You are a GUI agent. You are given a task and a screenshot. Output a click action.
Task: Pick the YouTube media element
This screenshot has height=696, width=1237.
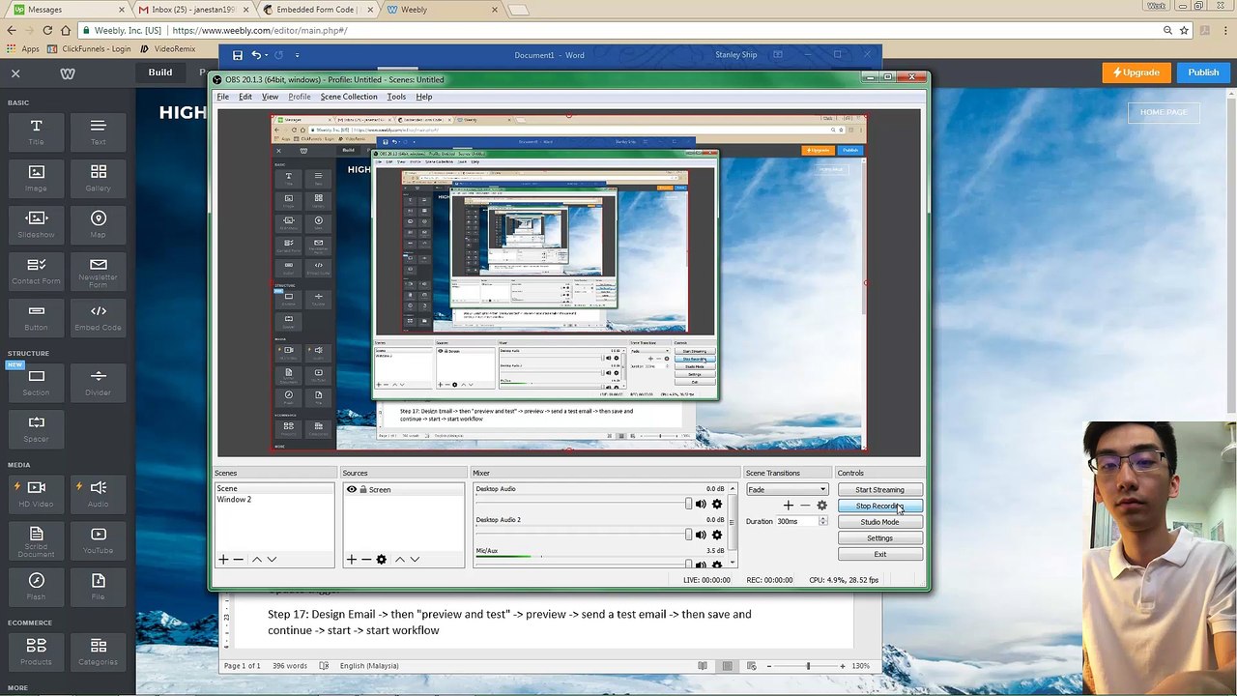pyautogui.click(x=98, y=541)
